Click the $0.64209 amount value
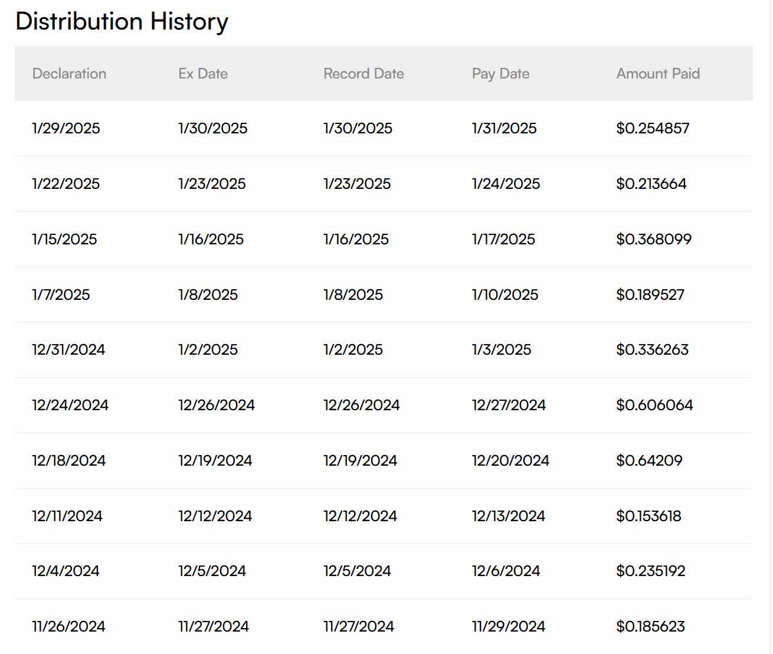Image resolution: width=773 pixels, height=654 pixels. 649,460
